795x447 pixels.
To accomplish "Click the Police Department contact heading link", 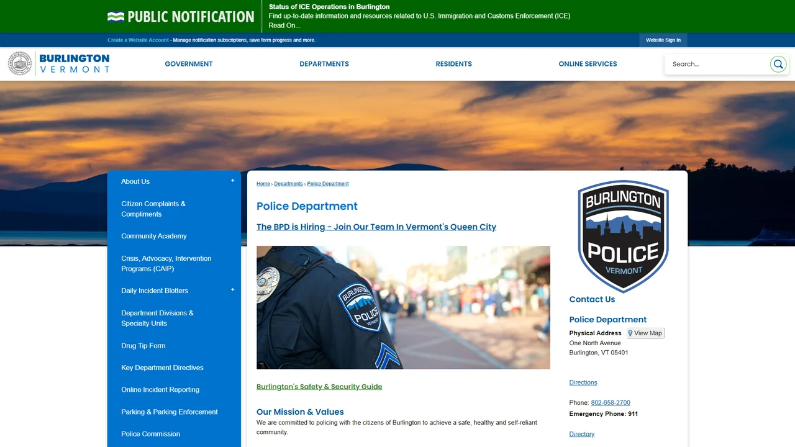I will [608, 320].
